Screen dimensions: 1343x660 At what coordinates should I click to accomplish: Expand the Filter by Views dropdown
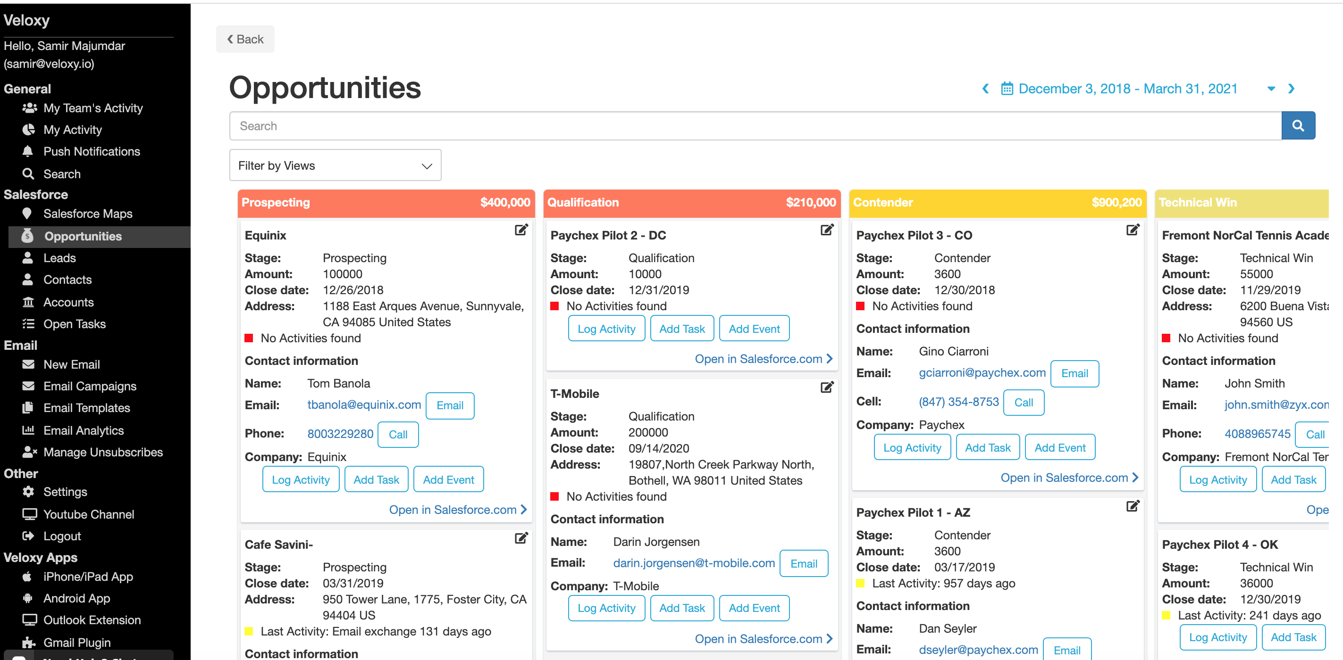pyautogui.click(x=335, y=165)
